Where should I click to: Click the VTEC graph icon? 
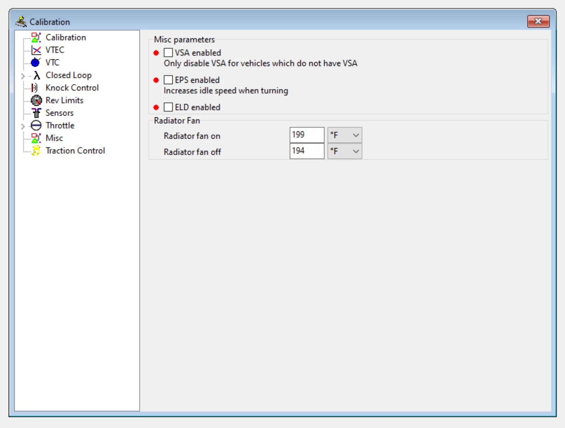click(36, 50)
